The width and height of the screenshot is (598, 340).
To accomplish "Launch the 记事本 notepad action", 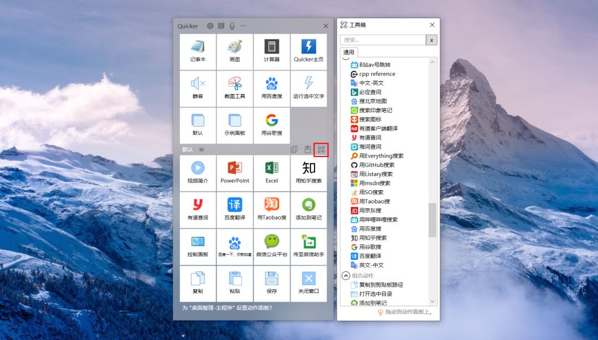I will 198,52.
